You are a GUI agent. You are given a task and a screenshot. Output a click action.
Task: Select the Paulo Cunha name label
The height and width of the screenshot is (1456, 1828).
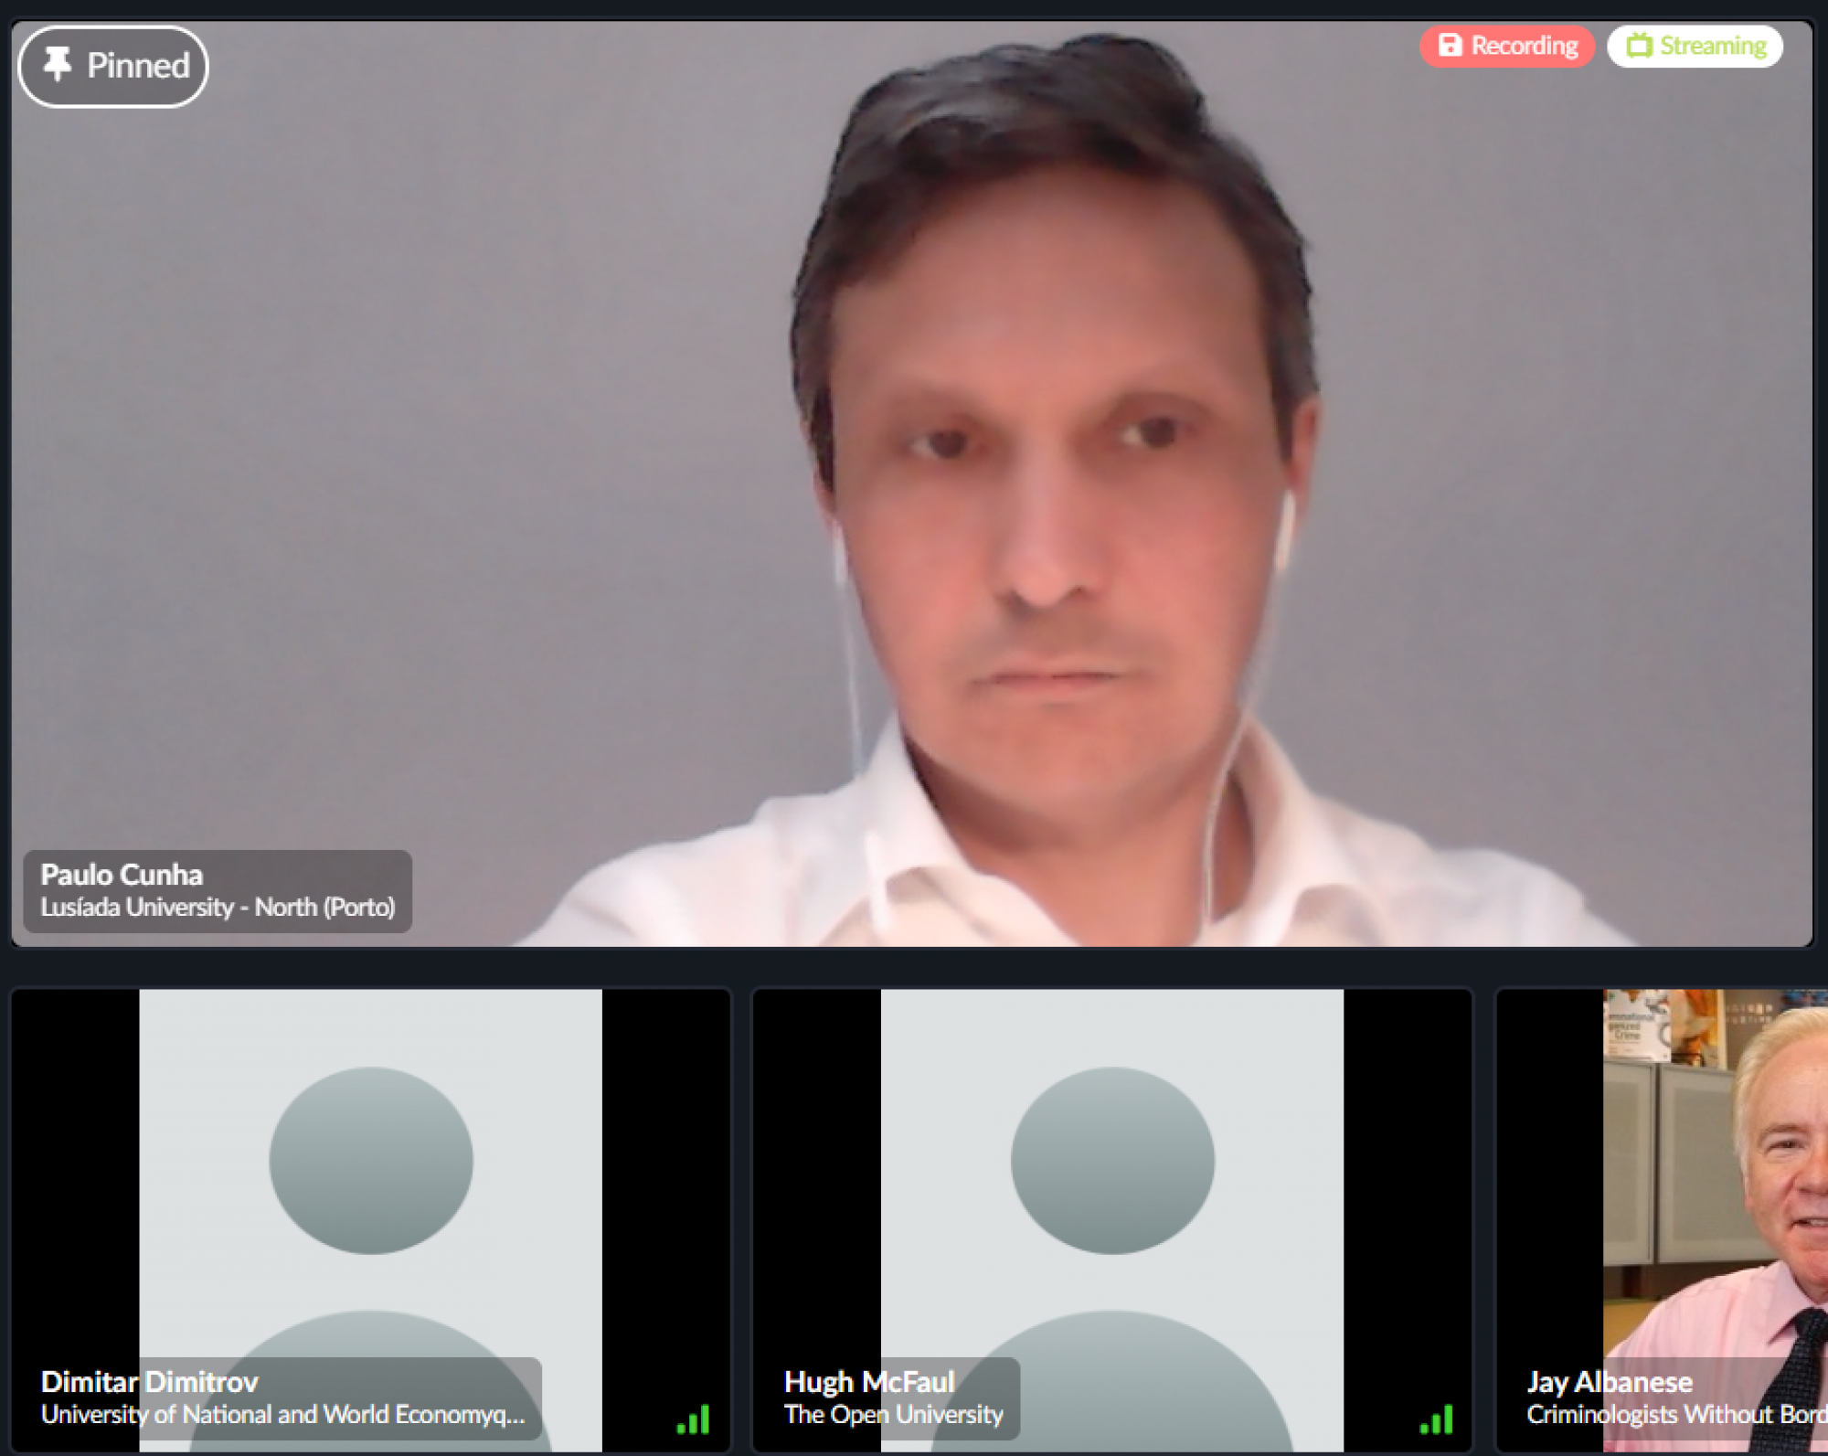point(122,875)
